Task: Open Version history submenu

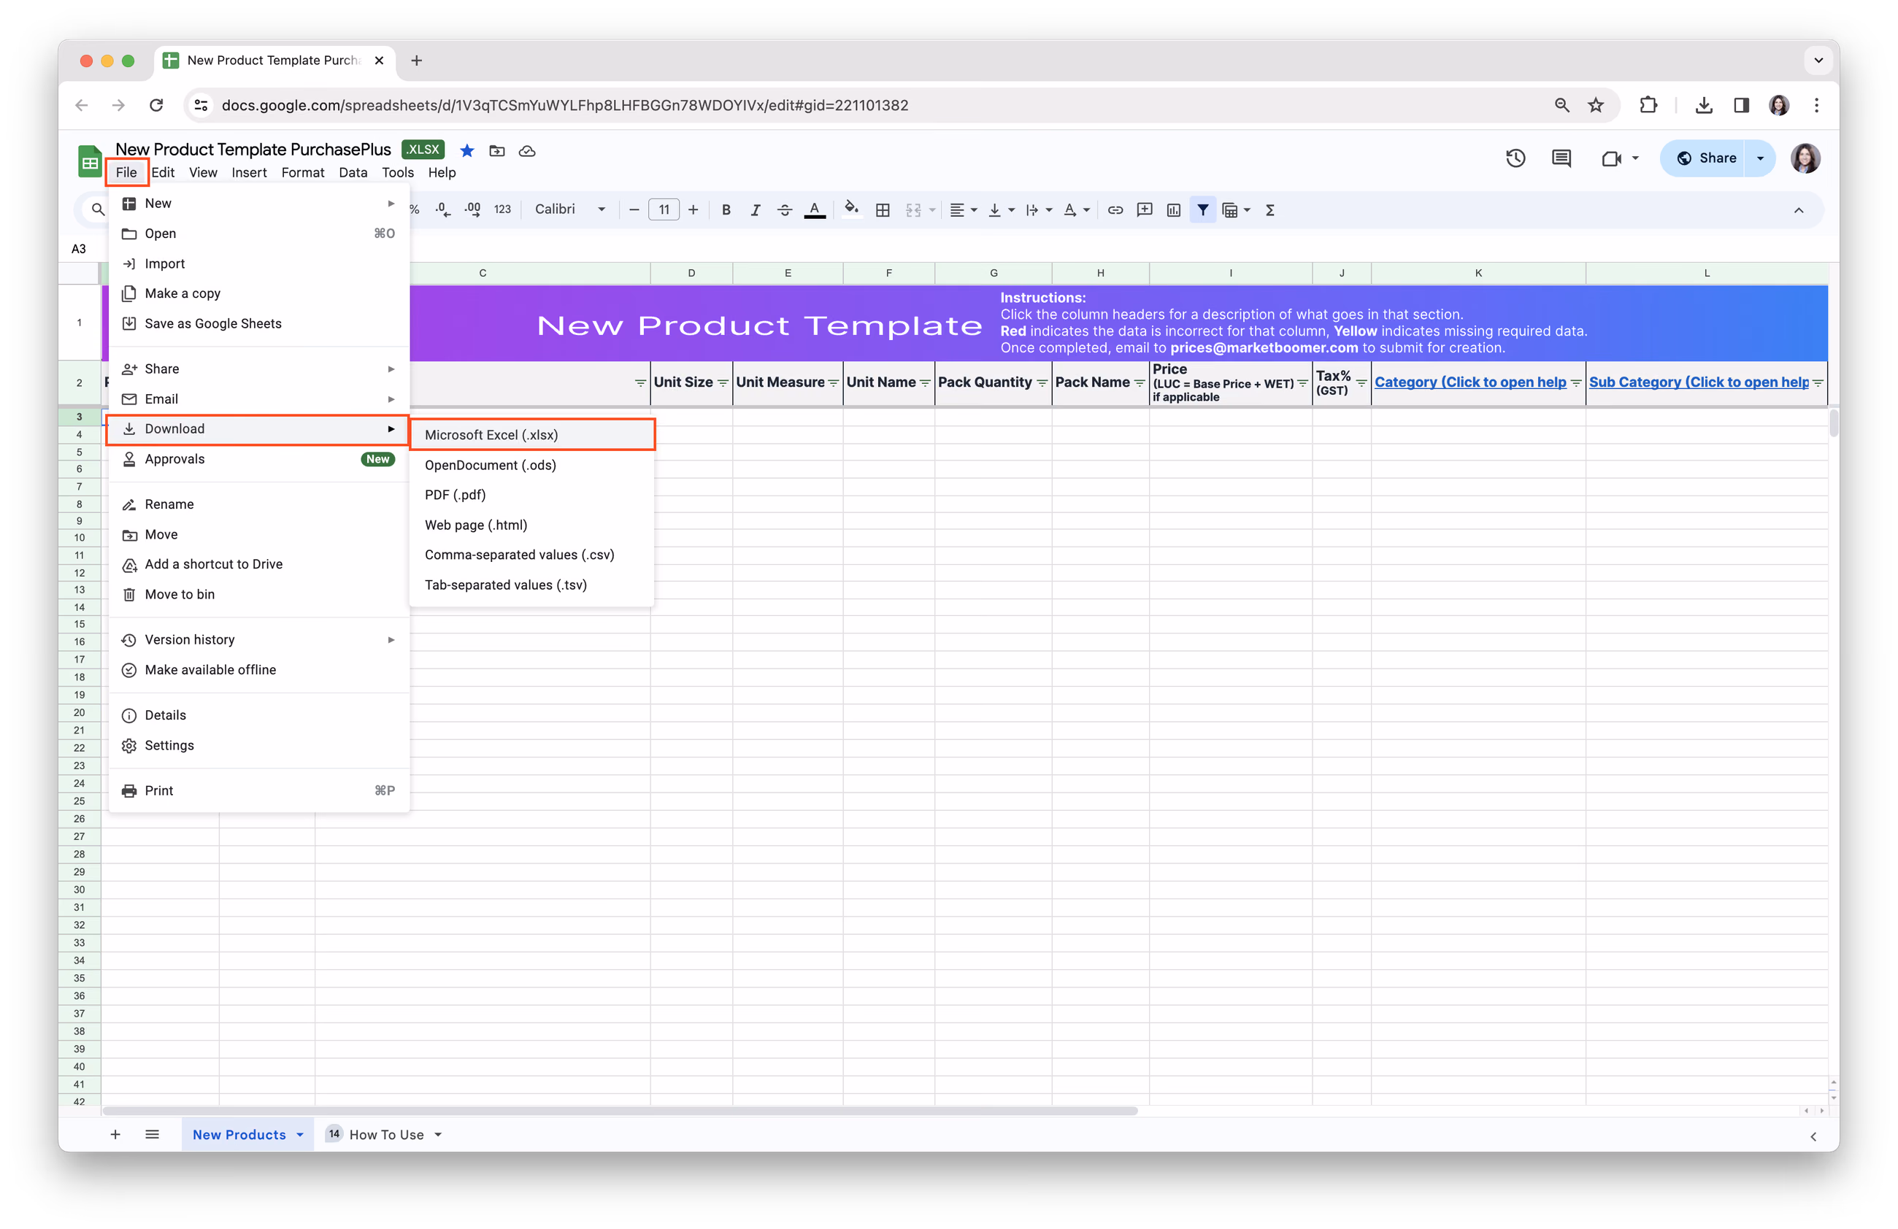Action: [x=259, y=639]
